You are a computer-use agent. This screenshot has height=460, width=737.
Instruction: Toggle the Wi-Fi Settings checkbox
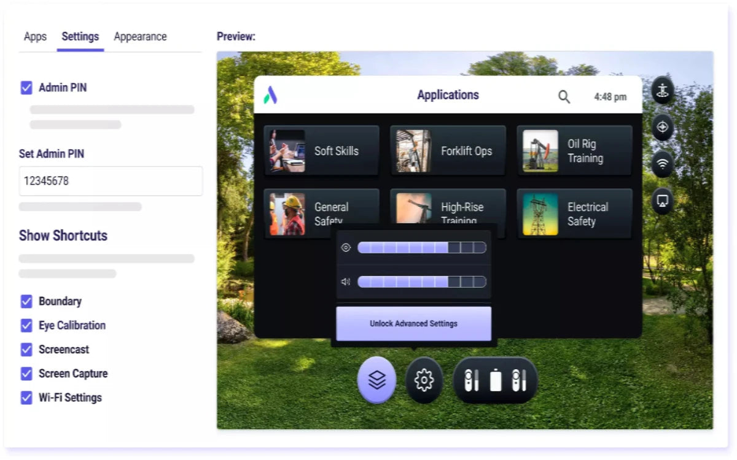click(26, 397)
